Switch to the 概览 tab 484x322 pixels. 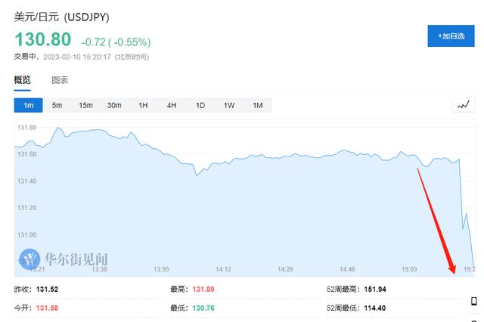[23, 80]
